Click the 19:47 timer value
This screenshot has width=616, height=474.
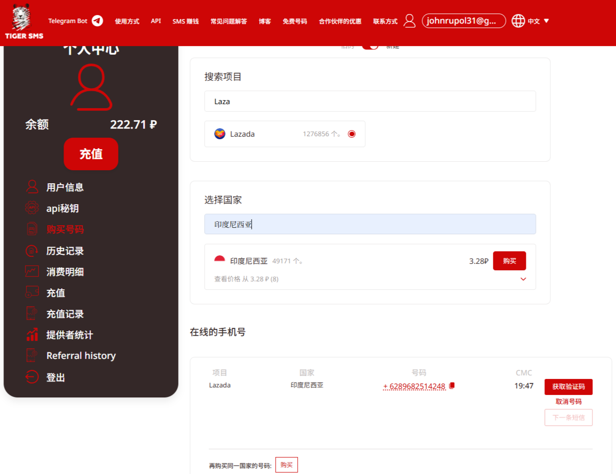coord(524,386)
